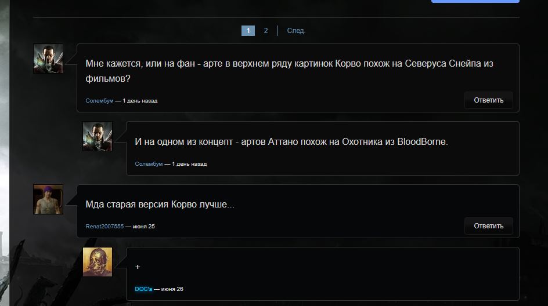
Task: Click timestamp 'июня 25' on Renat2007555 comment
Action: 143,227
